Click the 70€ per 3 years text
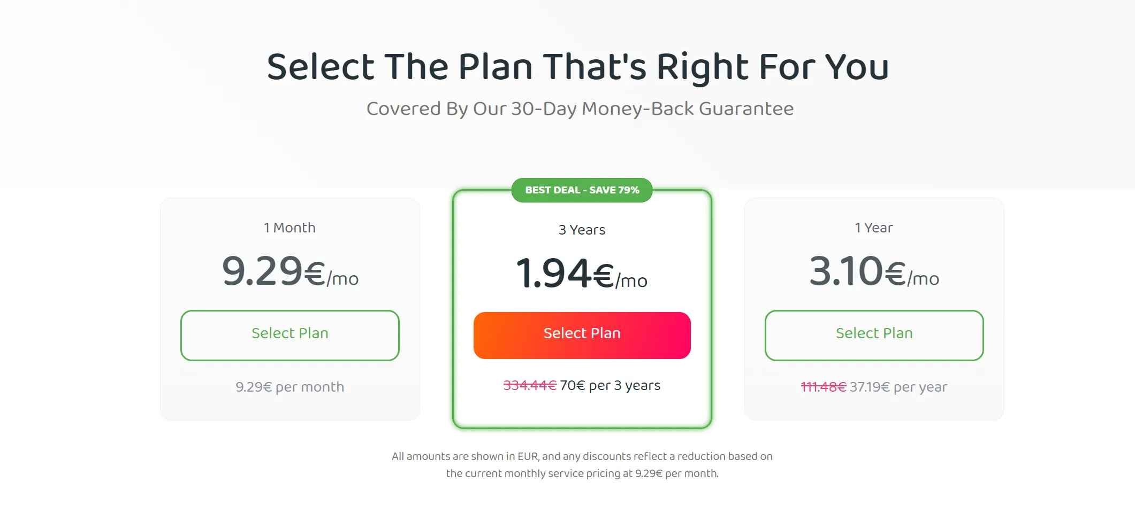Screen dimensions: 1135x514 (610, 385)
